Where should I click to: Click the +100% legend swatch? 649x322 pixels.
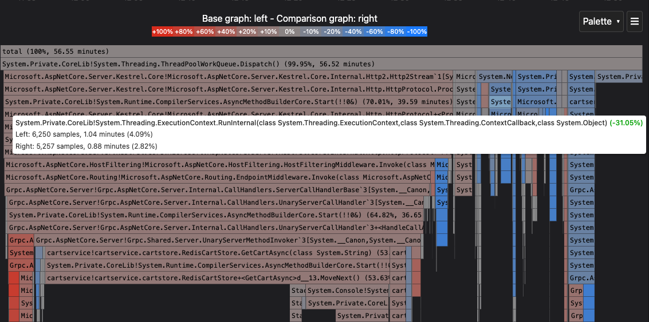[x=163, y=32]
